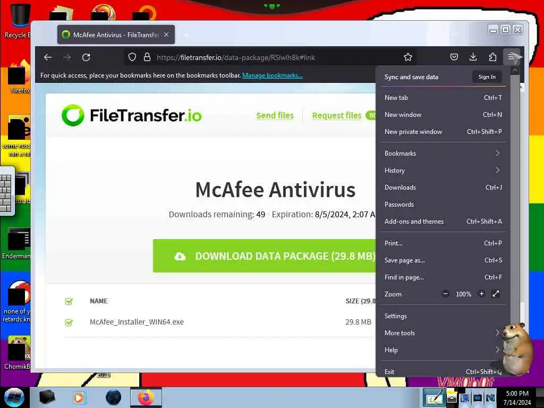Open Passwords from the menu

pos(443,205)
